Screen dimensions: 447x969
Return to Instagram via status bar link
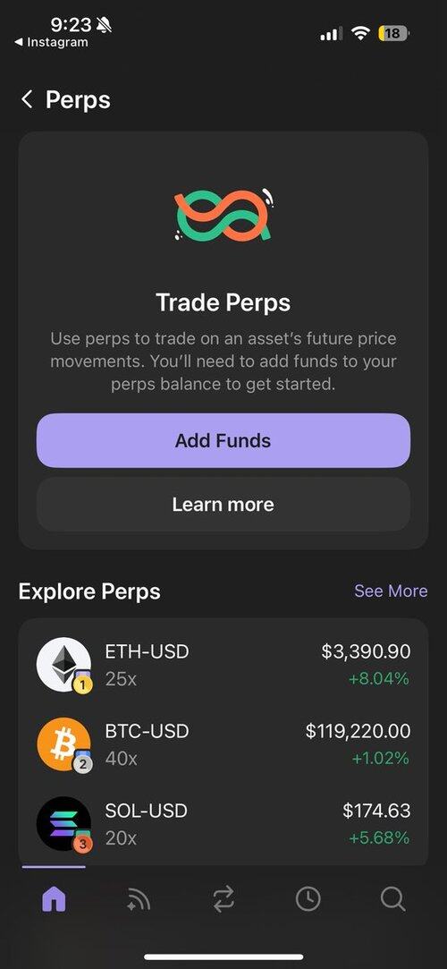click(51, 43)
